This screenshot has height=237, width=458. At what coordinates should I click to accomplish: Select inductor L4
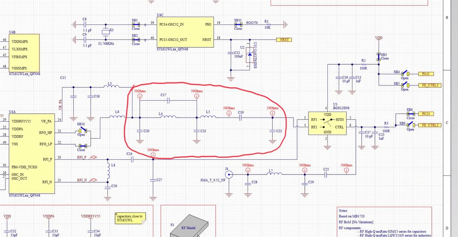tap(168, 117)
